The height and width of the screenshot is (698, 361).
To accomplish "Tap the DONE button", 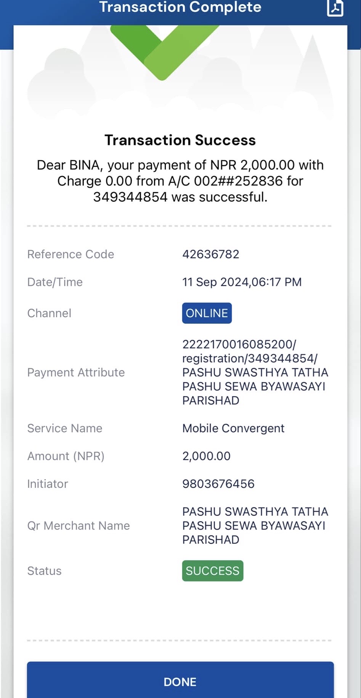I will tap(180, 681).
